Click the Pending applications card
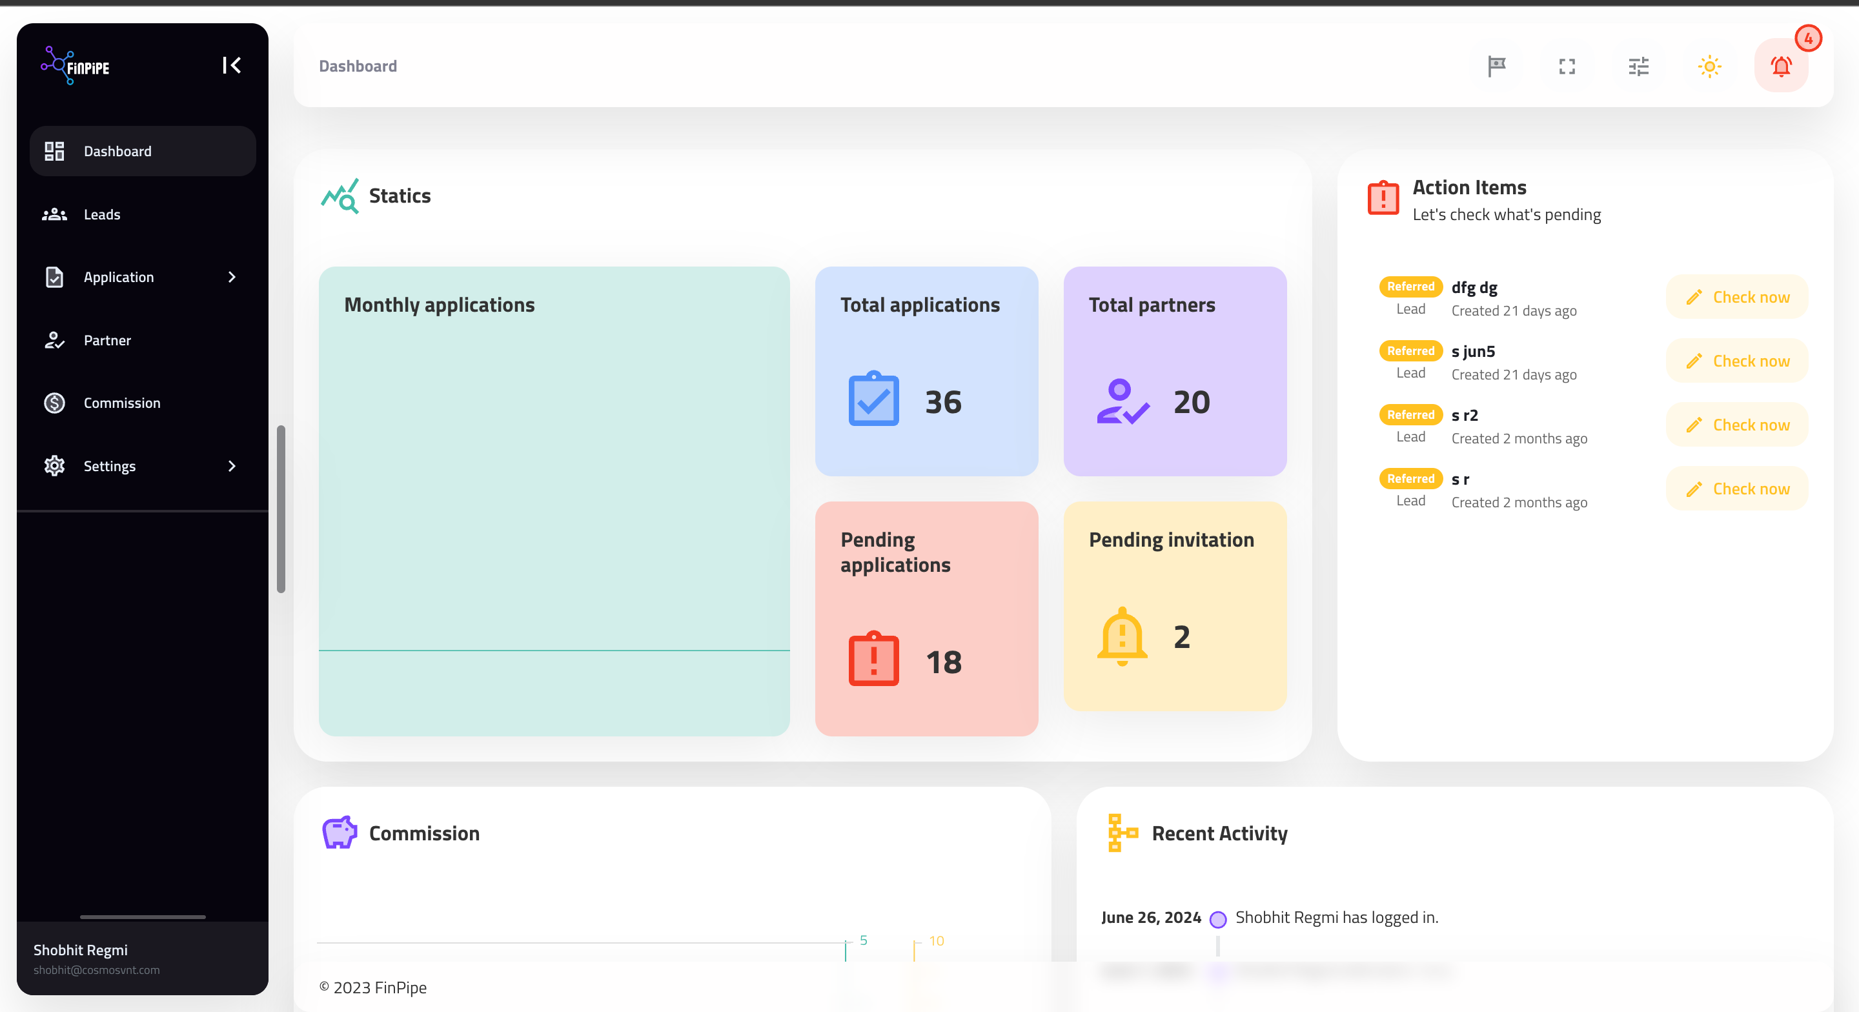 (x=926, y=618)
